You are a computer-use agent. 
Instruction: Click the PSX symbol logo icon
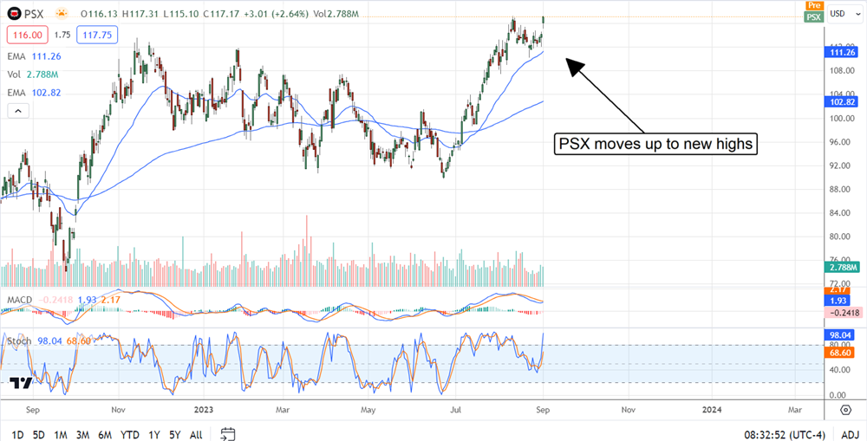coord(16,13)
